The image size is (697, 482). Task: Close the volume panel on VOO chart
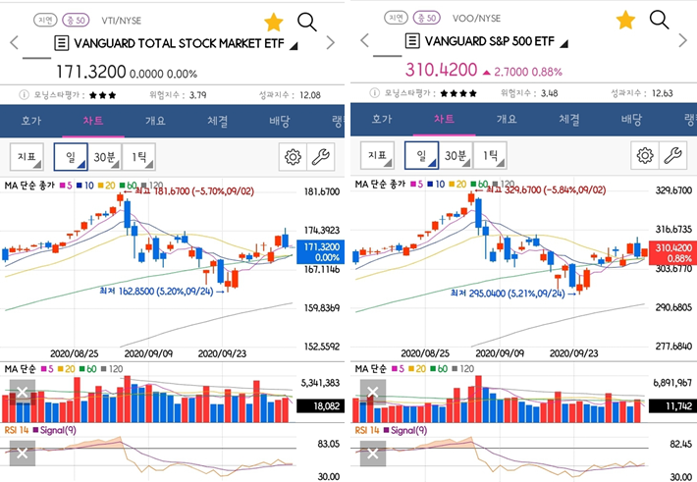point(372,392)
